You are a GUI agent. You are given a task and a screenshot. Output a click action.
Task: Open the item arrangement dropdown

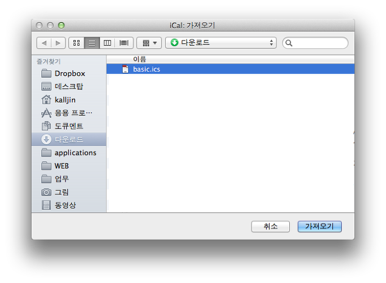(x=149, y=43)
